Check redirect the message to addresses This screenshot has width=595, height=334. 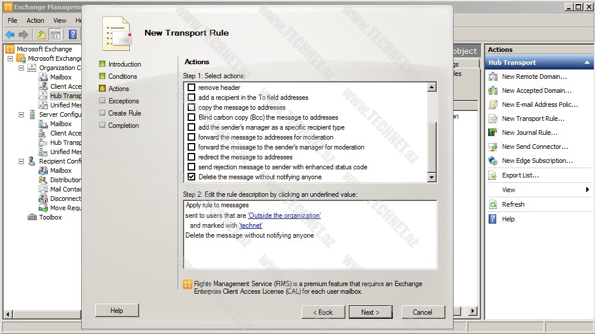pos(191,157)
